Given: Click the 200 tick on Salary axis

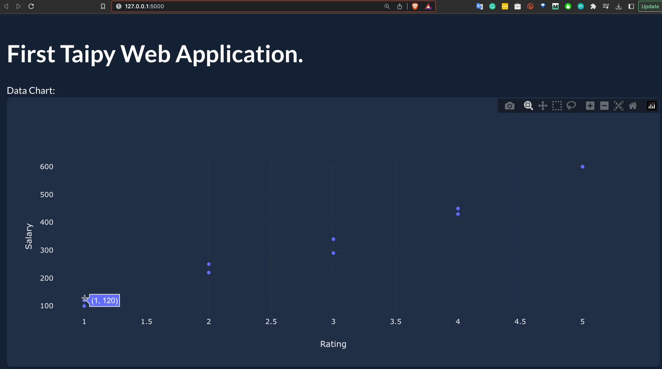Looking at the screenshot, I should [47, 278].
